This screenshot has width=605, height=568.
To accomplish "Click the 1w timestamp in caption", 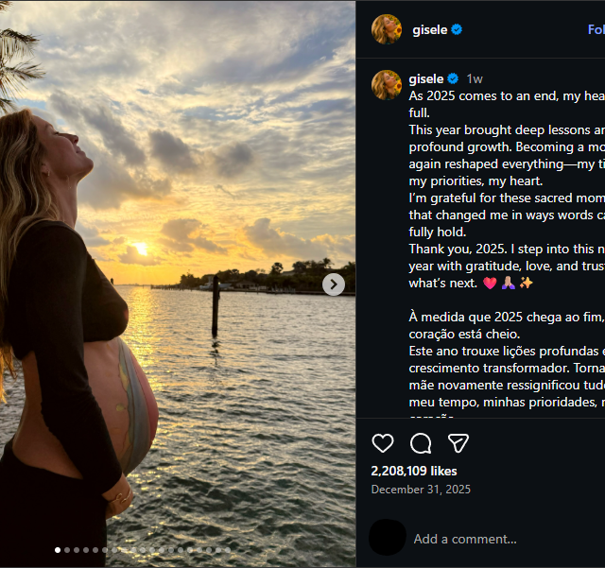I will 475,79.
